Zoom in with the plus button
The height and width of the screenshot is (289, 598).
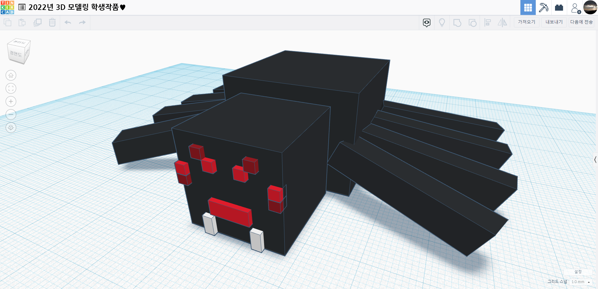click(x=11, y=101)
